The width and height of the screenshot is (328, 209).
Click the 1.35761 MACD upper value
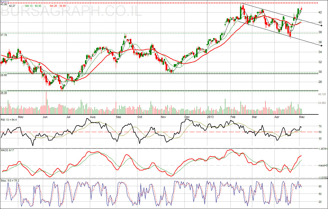[x=323, y=149]
